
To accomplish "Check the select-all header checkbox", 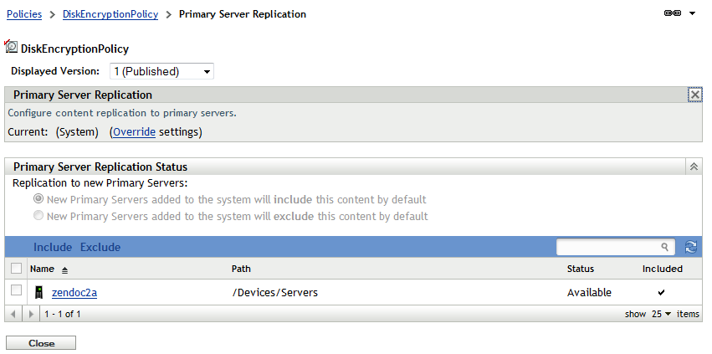I will tap(16, 269).
